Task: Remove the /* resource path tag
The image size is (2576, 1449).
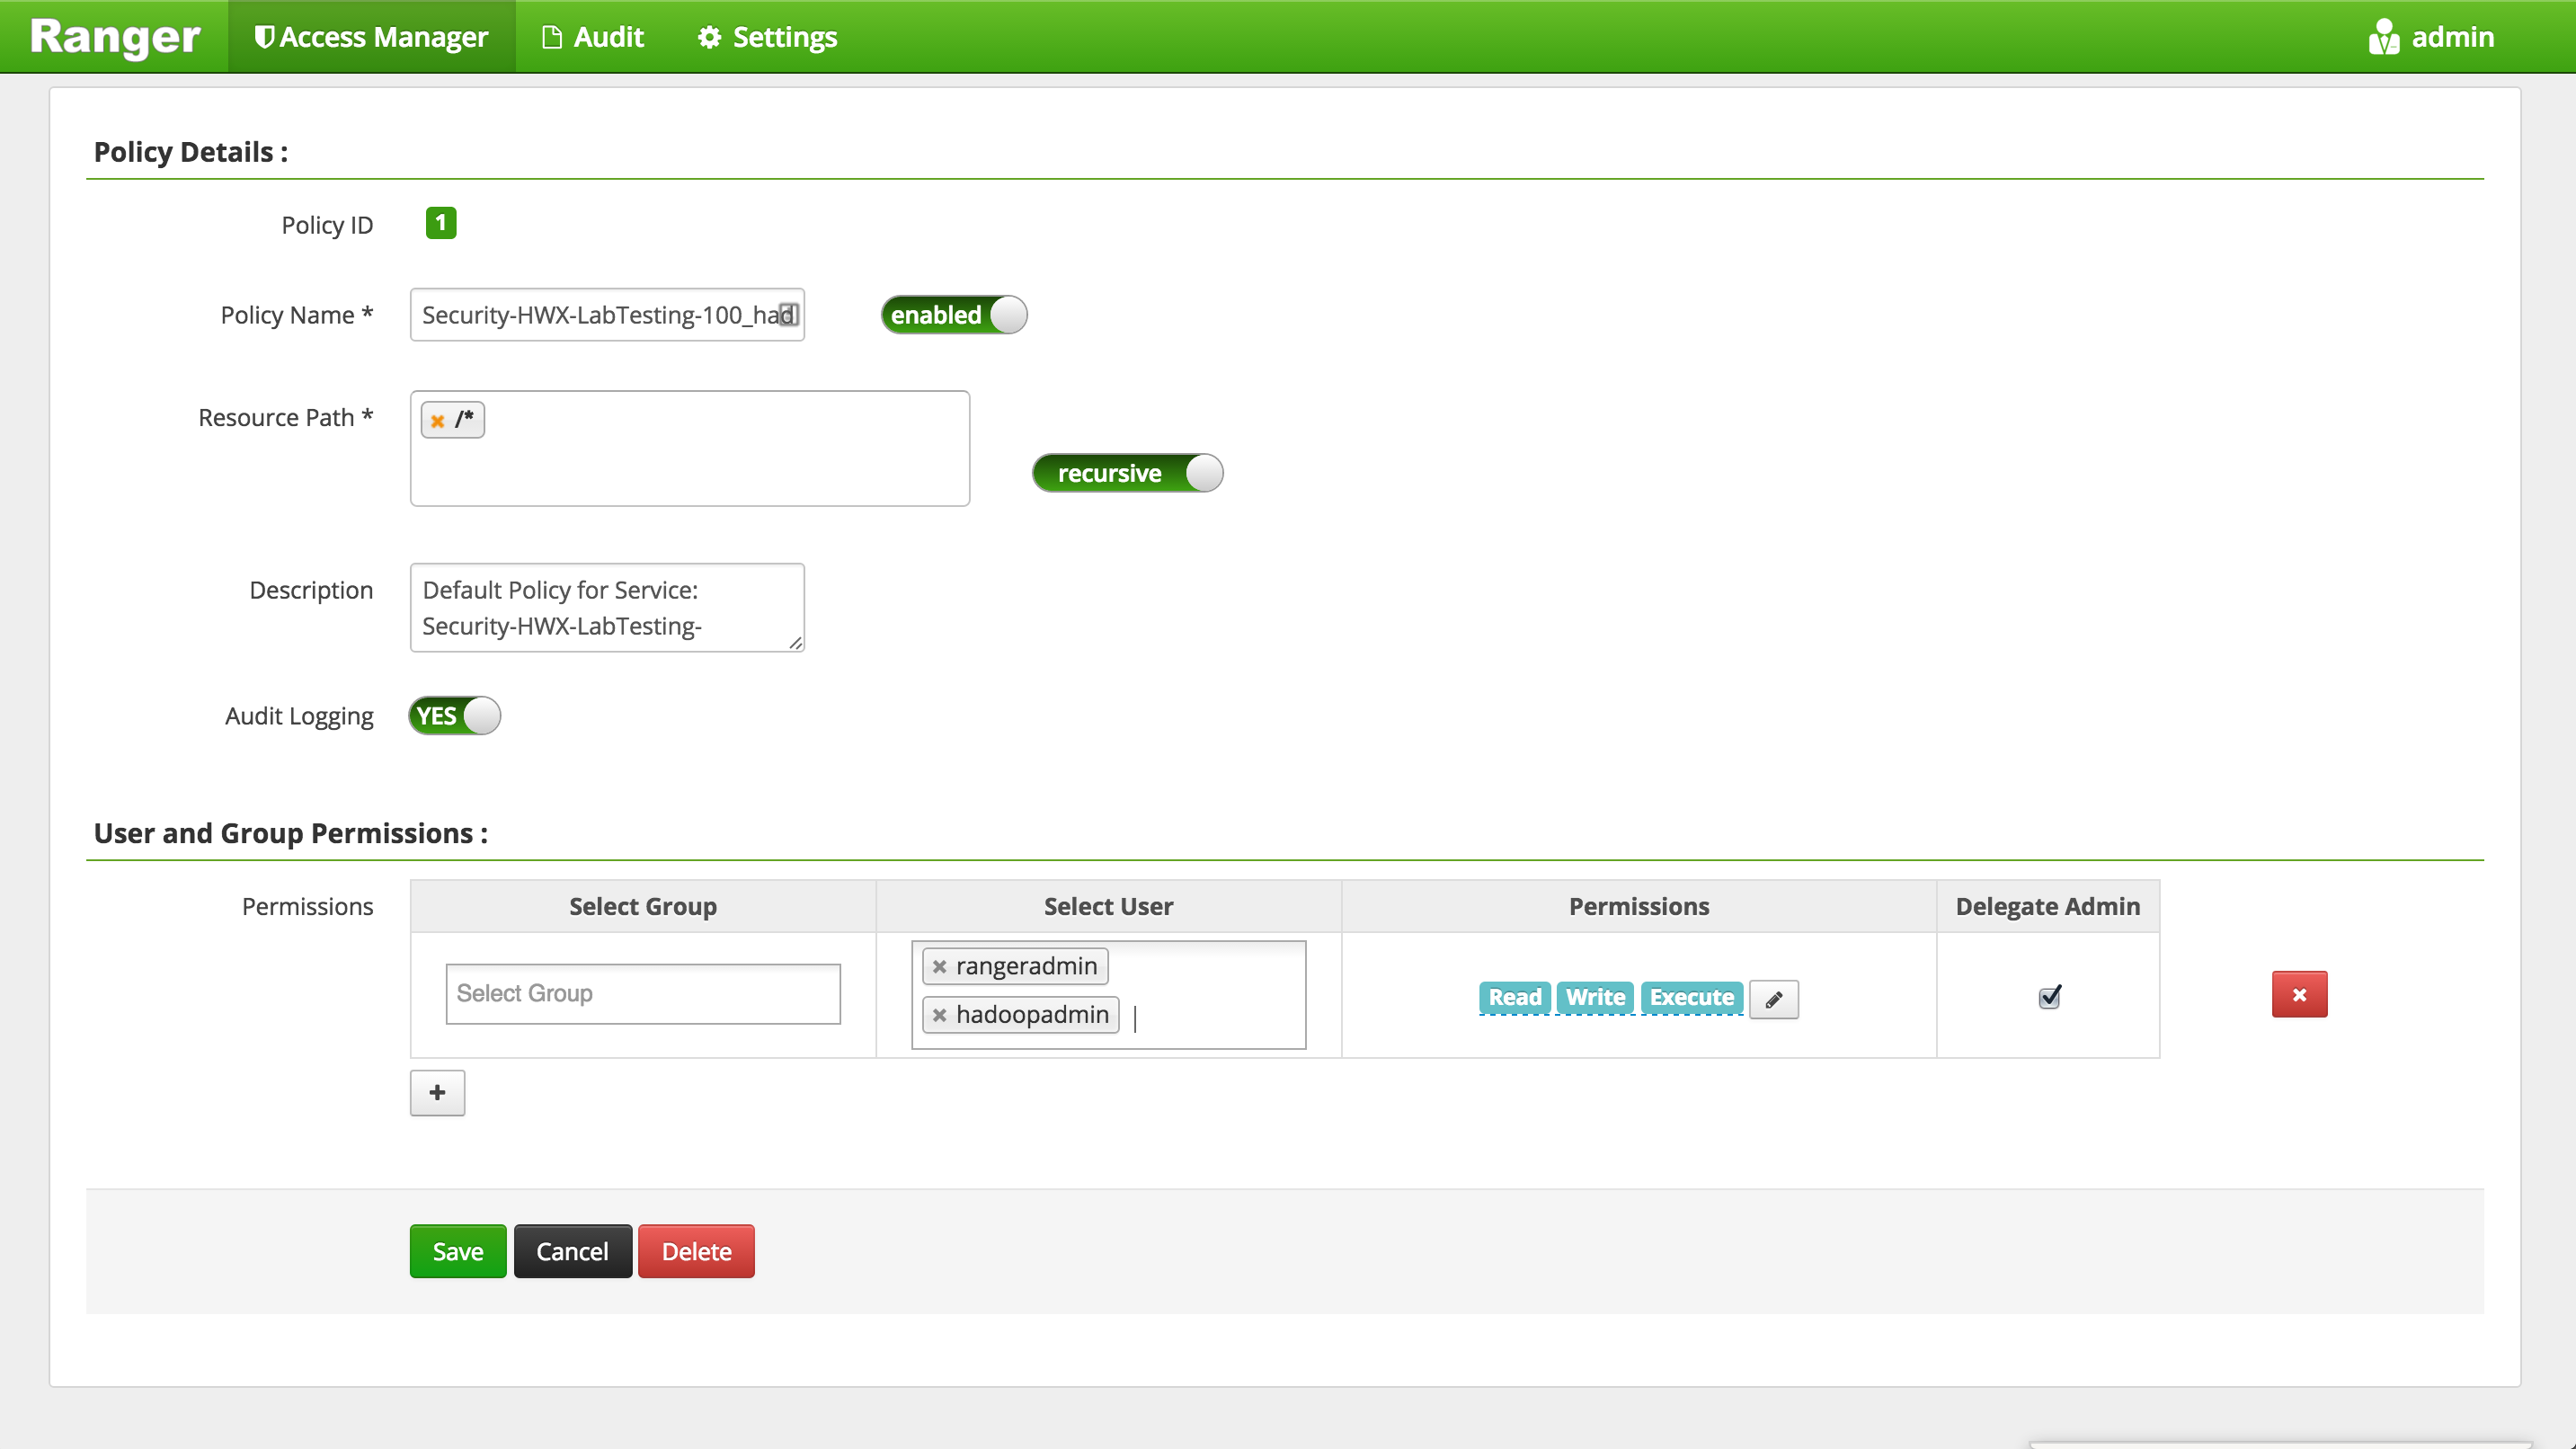Action: point(437,421)
